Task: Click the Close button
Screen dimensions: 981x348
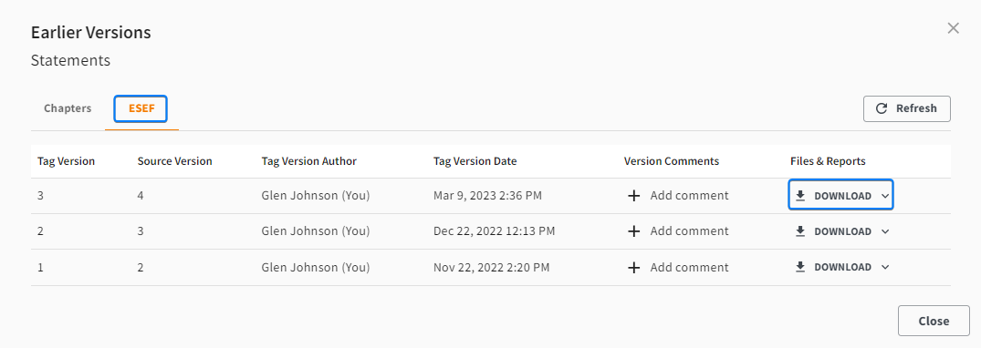Action: pyautogui.click(x=934, y=322)
